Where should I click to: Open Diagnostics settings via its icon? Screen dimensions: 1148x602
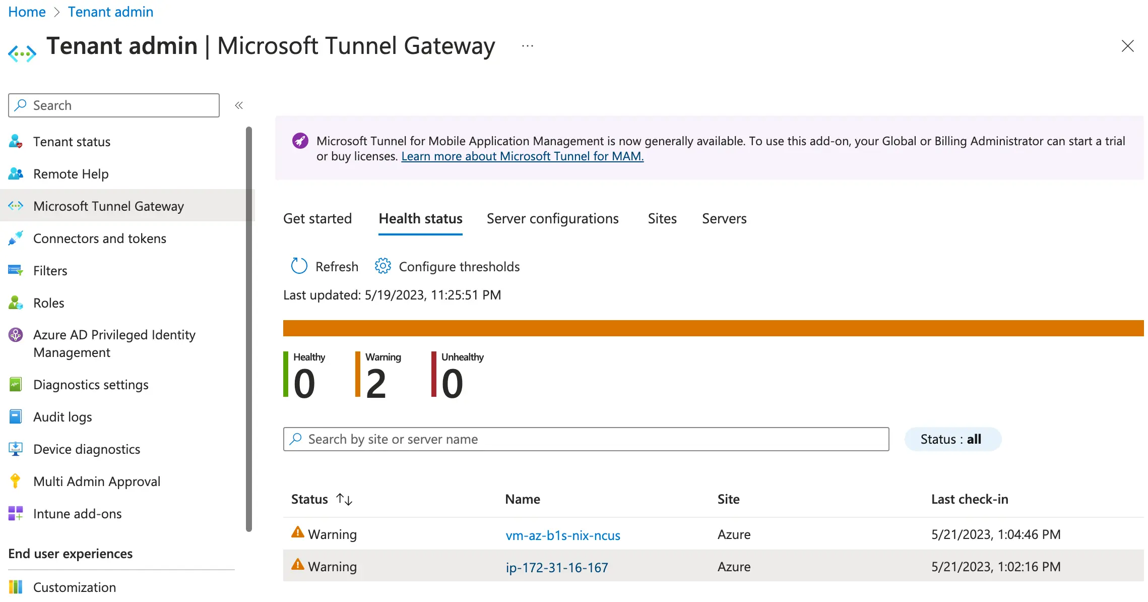pos(16,385)
